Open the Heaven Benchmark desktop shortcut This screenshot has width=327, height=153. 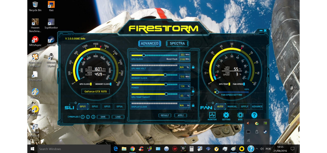(x=35, y=25)
